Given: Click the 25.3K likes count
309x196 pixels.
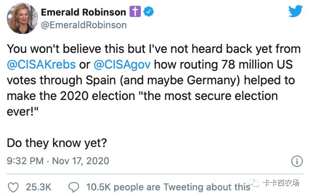Looking at the screenshot, I should (39, 187).
